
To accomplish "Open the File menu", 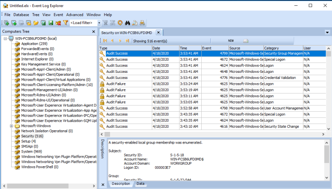I will tap(7, 15).
